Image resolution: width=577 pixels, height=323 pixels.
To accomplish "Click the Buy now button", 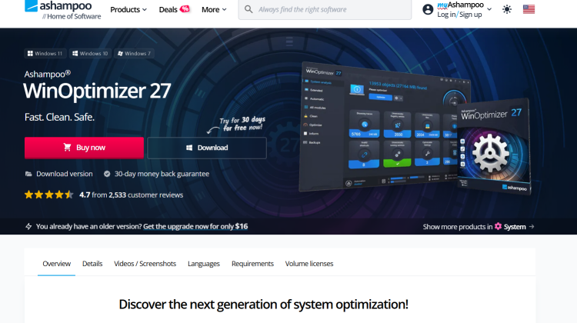I will [x=84, y=148].
